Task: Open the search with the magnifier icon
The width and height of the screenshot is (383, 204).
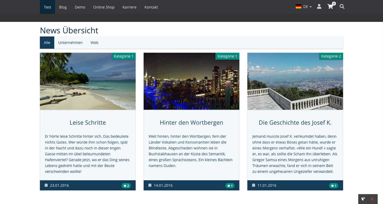Action: pyautogui.click(x=342, y=6)
